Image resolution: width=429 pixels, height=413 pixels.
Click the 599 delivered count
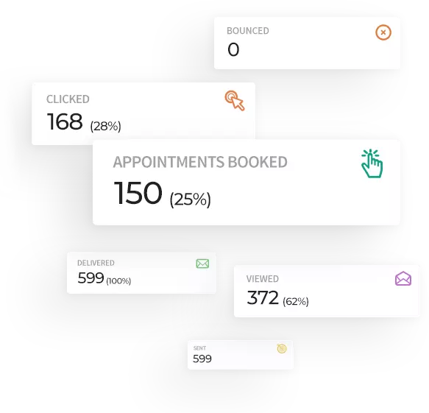pos(91,278)
